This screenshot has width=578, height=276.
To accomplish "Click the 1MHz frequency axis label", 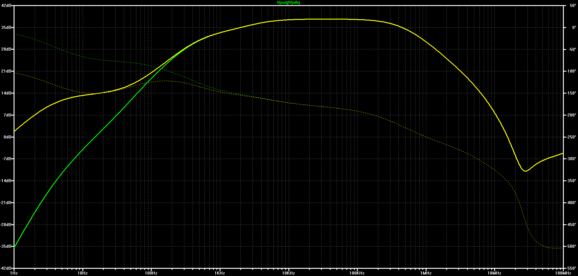I will pyautogui.click(x=426, y=273).
